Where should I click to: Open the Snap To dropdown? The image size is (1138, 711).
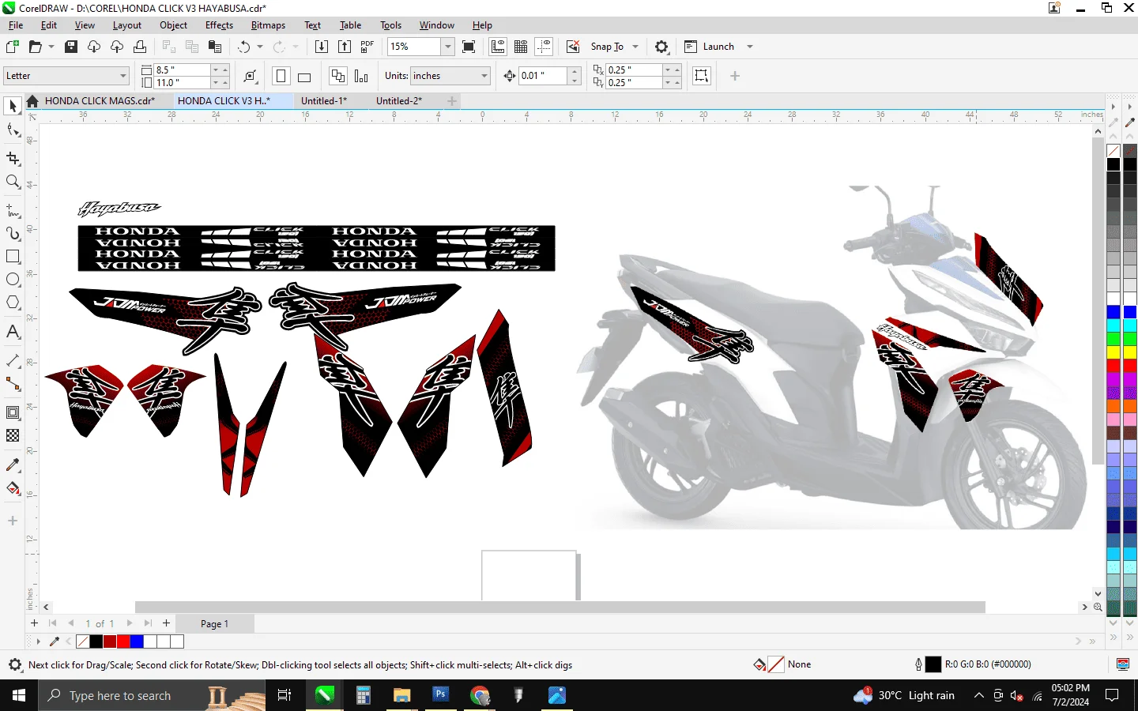pos(635,47)
